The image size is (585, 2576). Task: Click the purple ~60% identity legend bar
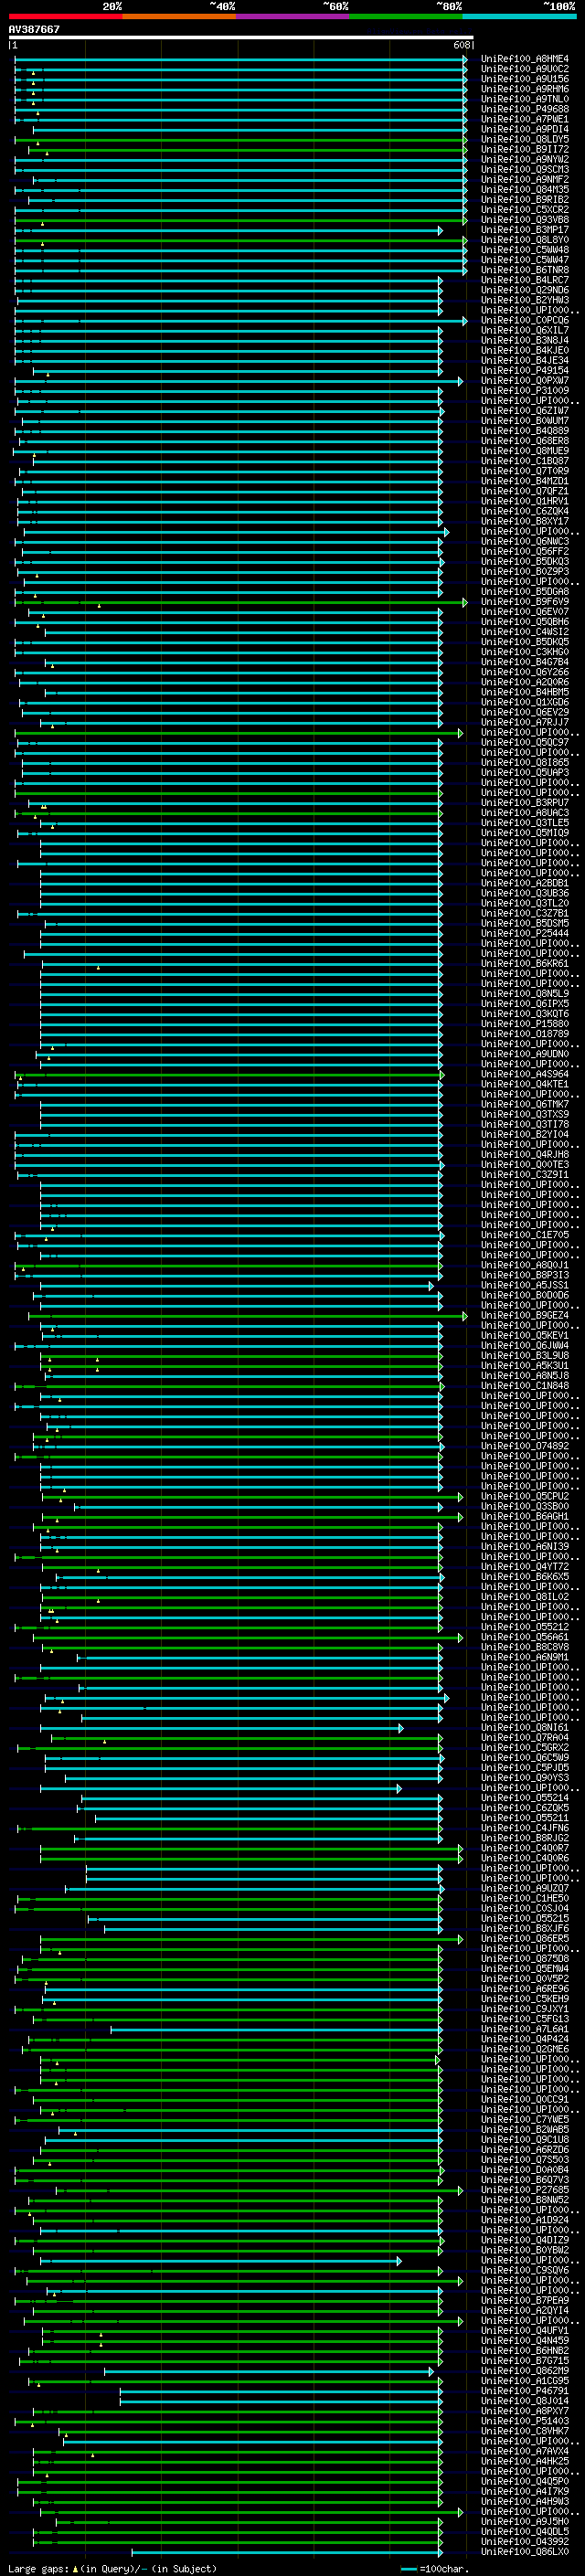[x=293, y=16]
